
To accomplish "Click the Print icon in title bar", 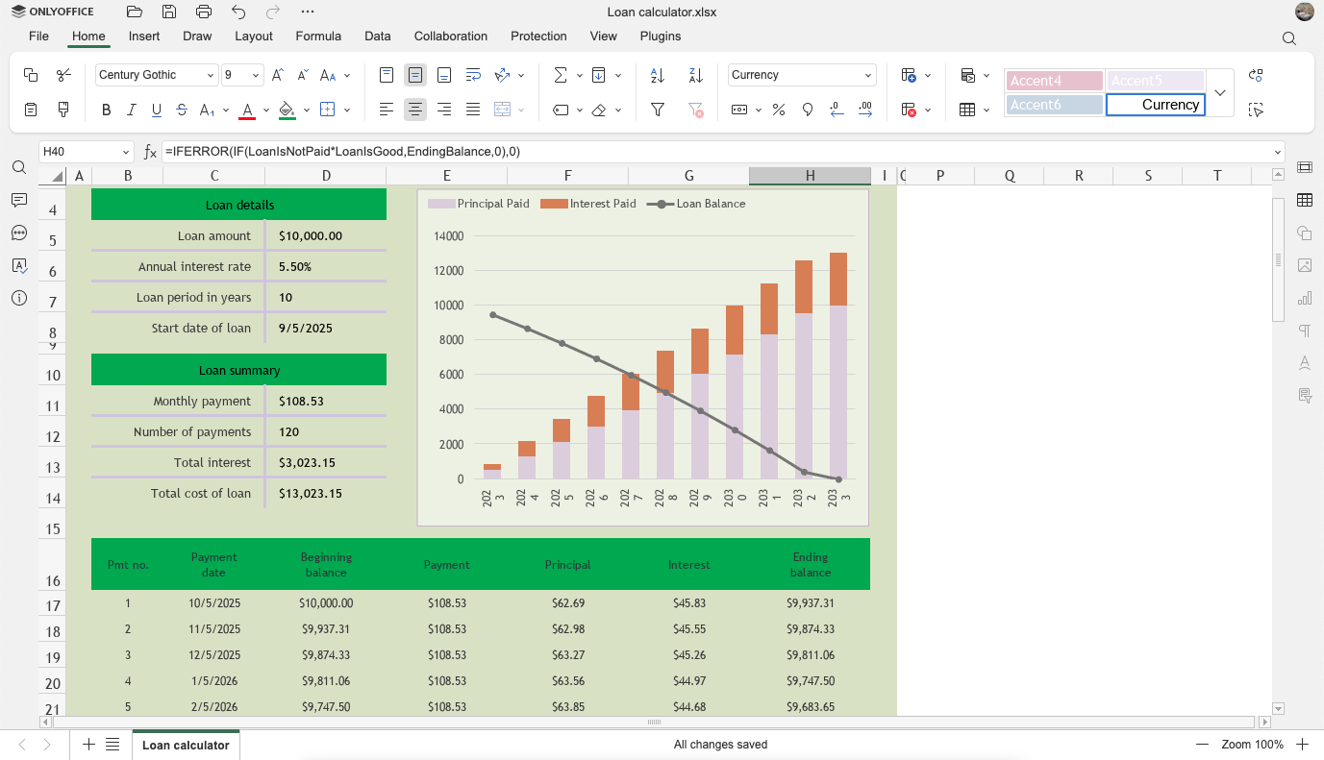I will (204, 12).
